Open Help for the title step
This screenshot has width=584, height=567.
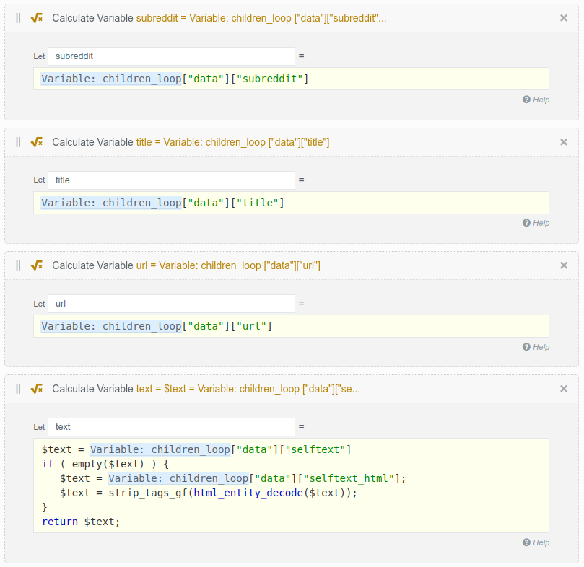(536, 223)
